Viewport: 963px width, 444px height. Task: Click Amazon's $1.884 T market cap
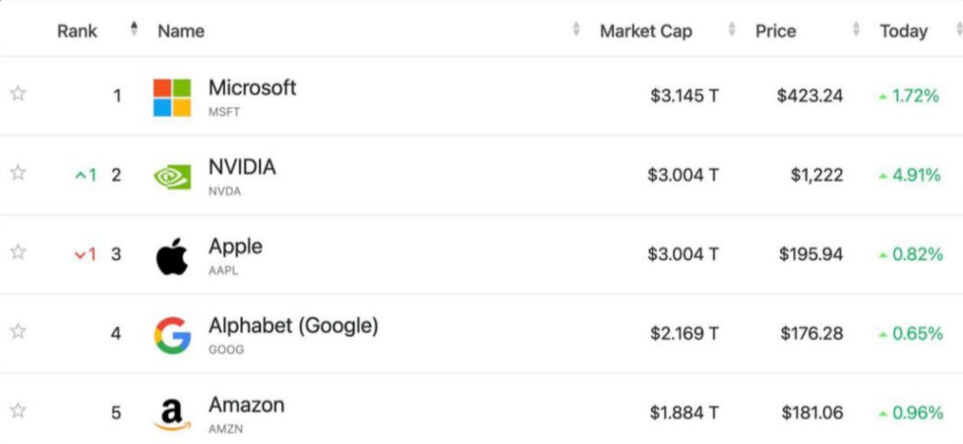coord(684,413)
